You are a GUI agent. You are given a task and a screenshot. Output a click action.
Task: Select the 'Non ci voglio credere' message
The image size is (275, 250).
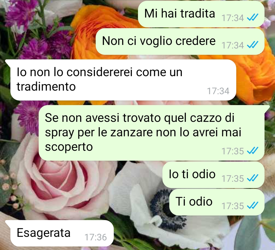tap(180, 41)
